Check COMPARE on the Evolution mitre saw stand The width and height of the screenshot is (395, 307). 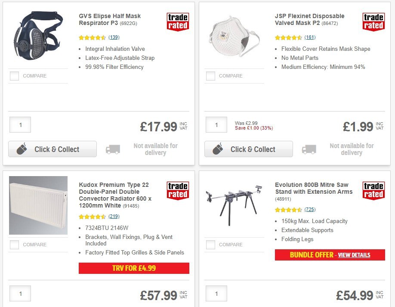[x=210, y=245]
